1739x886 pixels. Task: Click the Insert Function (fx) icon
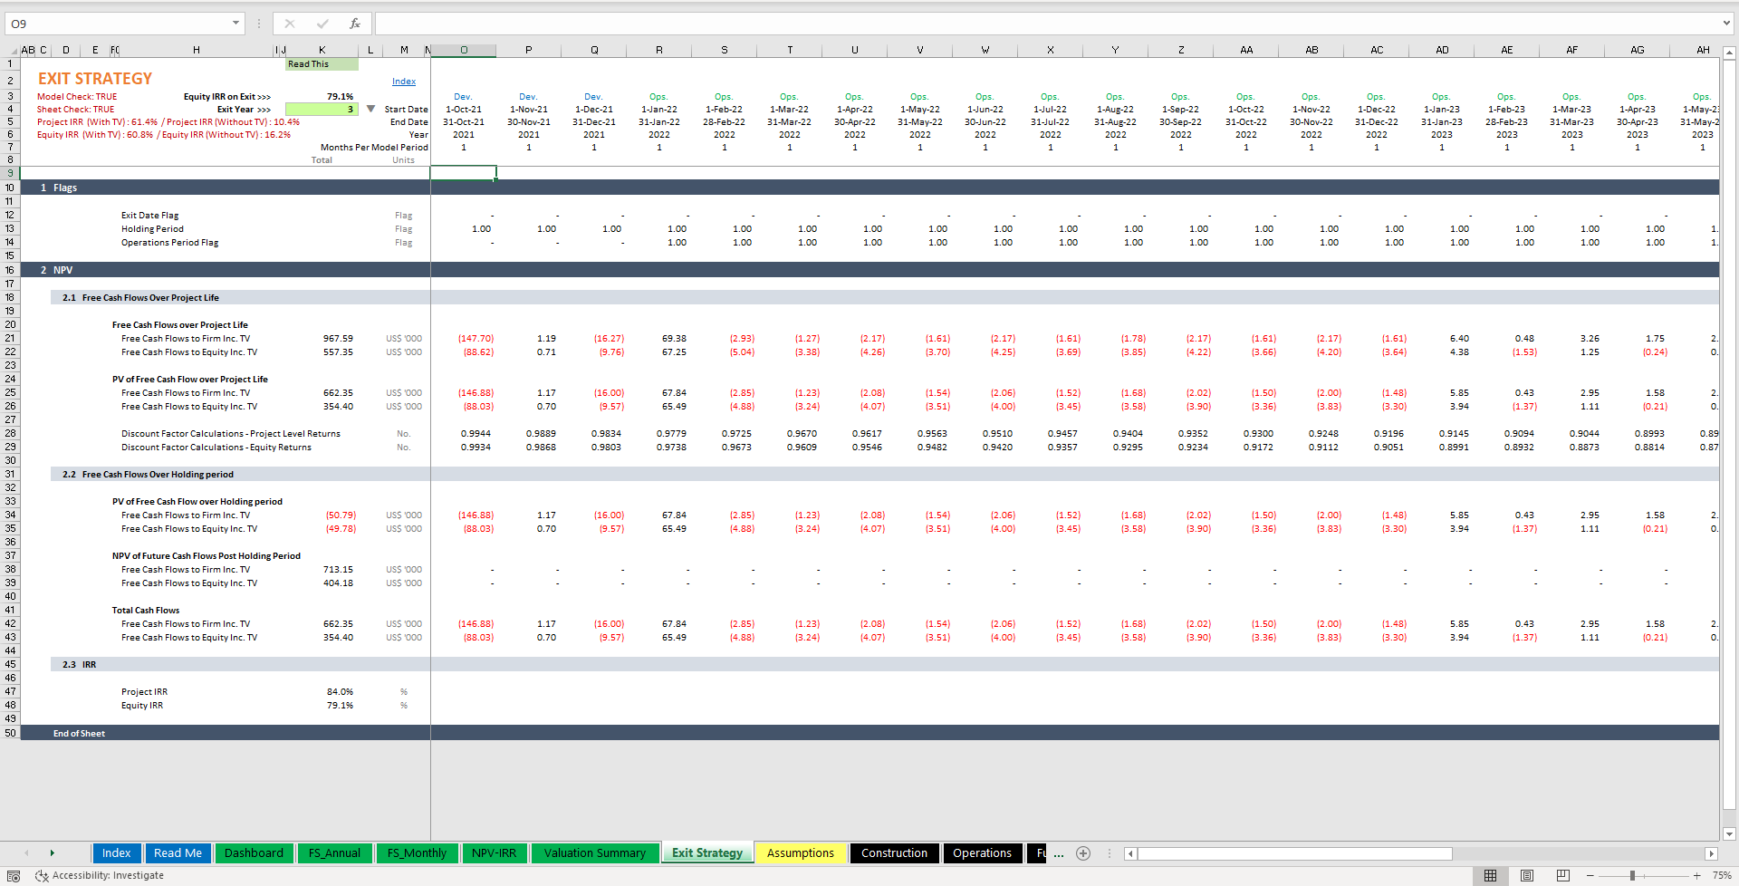coord(354,23)
